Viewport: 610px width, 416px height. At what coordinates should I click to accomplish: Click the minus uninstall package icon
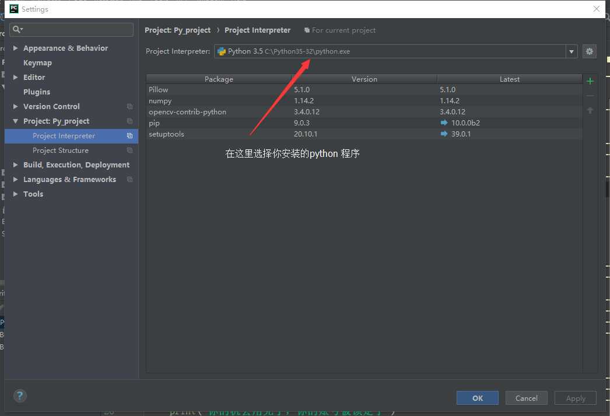(590, 96)
